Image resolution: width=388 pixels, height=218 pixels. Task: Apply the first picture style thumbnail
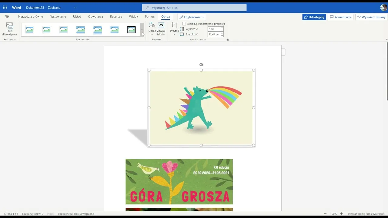(x=30, y=29)
